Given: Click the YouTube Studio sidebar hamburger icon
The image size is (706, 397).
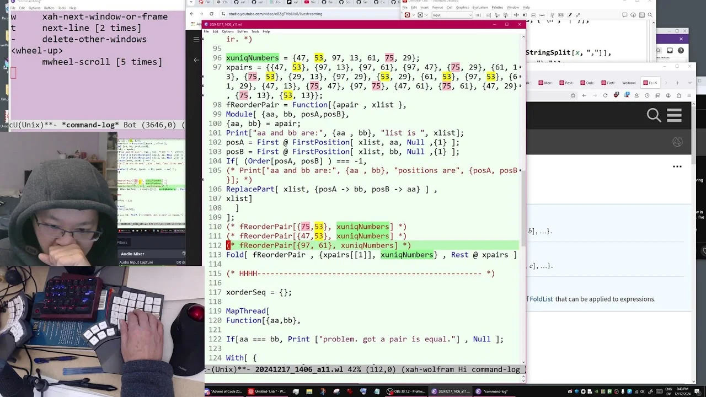Looking at the screenshot, I should pos(196,39).
